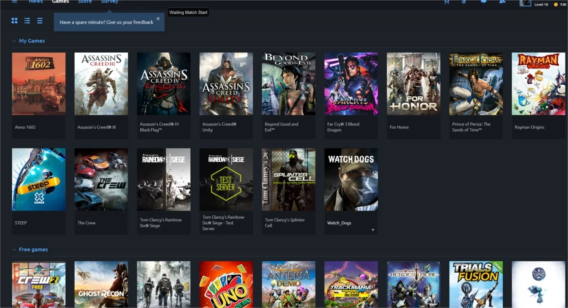Select the Rayman Origins cover

[x=538, y=84]
